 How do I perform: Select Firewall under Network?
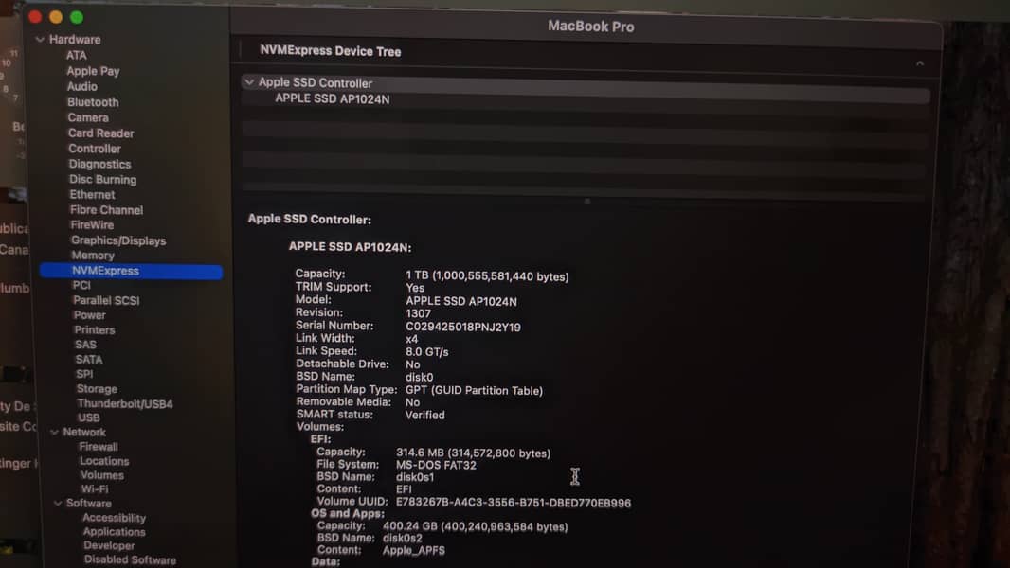pos(98,447)
